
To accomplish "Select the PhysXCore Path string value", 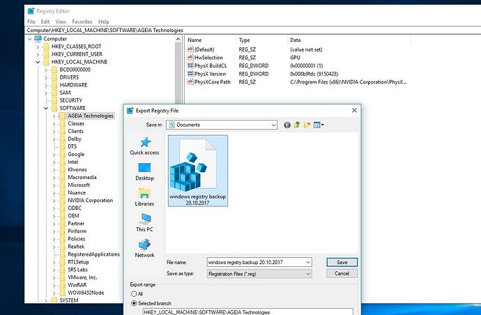I will (x=212, y=82).
